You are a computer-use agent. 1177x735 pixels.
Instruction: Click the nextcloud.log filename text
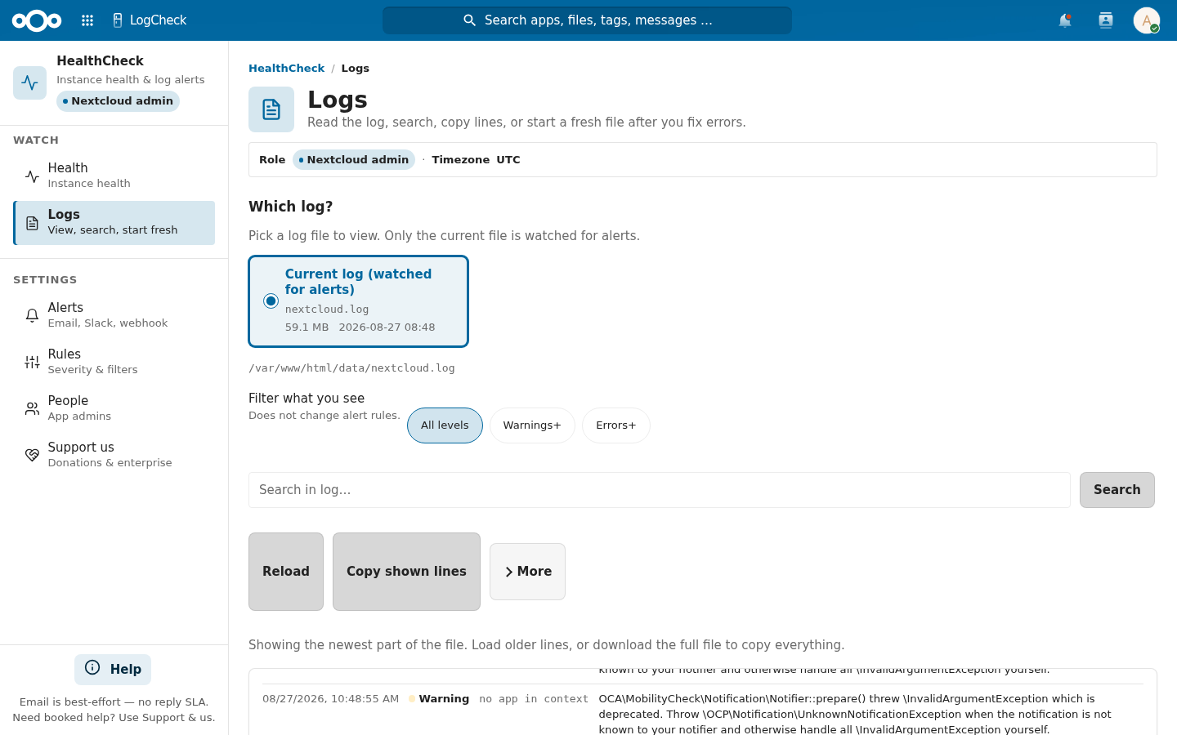(327, 310)
